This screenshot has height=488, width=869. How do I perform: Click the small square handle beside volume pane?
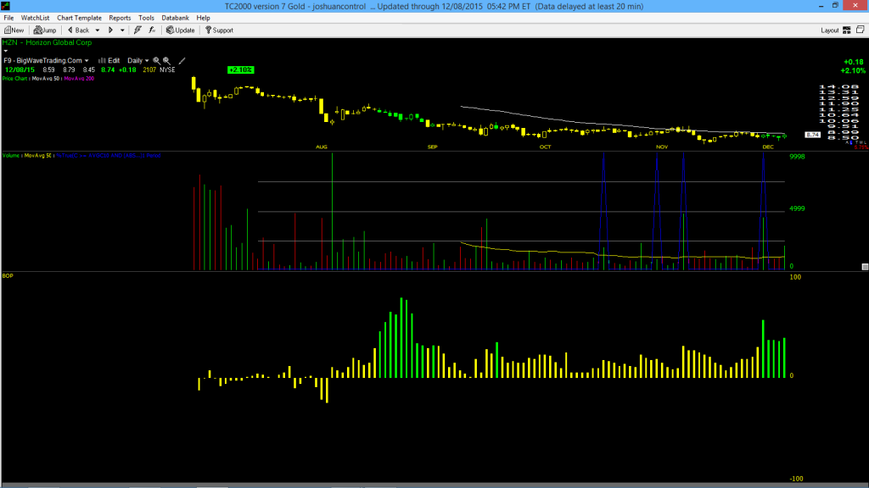[x=865, y=267]
